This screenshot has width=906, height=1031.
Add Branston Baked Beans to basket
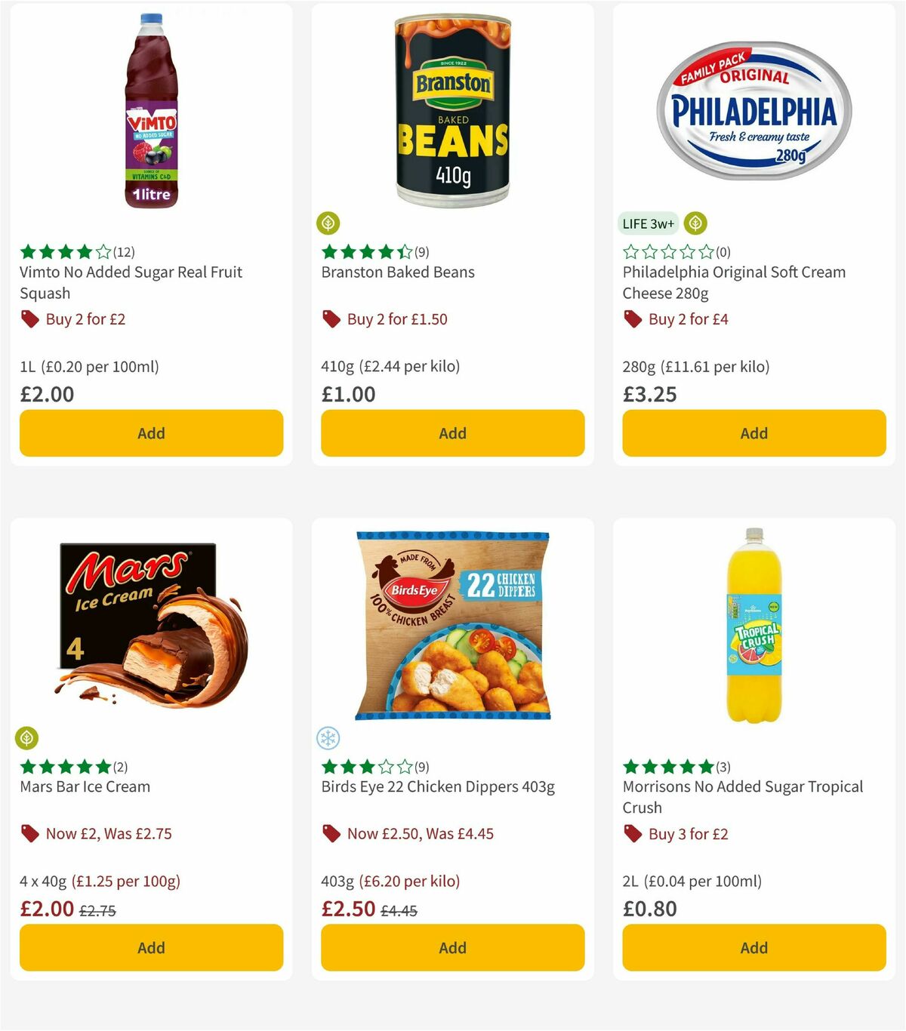[451, 433]
